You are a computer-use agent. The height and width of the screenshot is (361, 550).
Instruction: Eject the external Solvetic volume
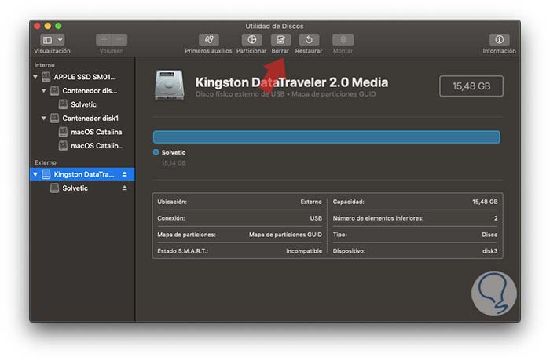point(124,188)
